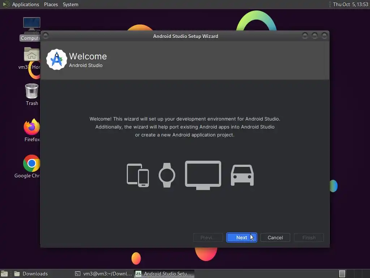Image resolution: width=370 pixels, height=278 pixels.
Task: Click the wizard window menu button in the title bar
Action: click(x=46, y=36)
